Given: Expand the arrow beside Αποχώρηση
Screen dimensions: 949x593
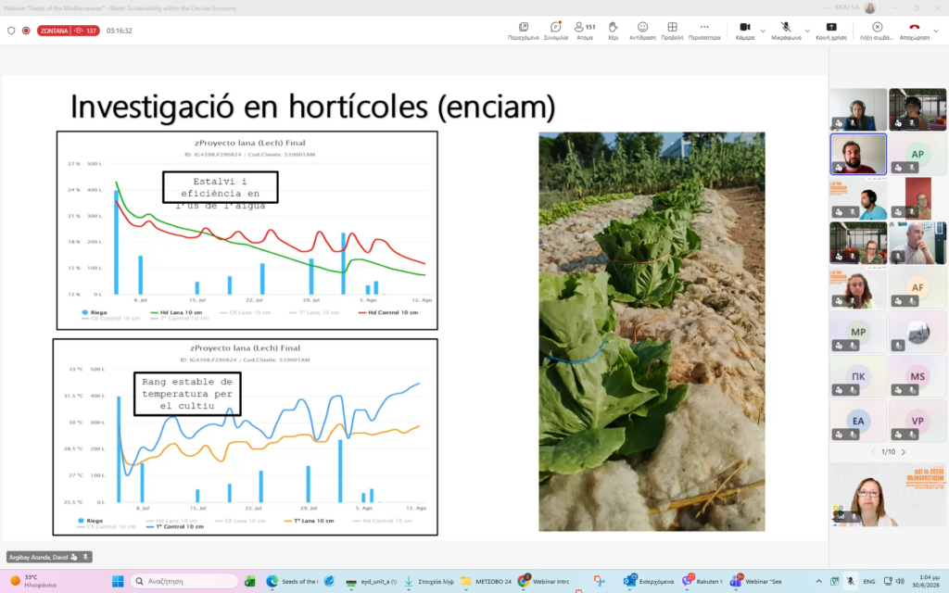Looking at the screenshot, I should pos(936,31).
